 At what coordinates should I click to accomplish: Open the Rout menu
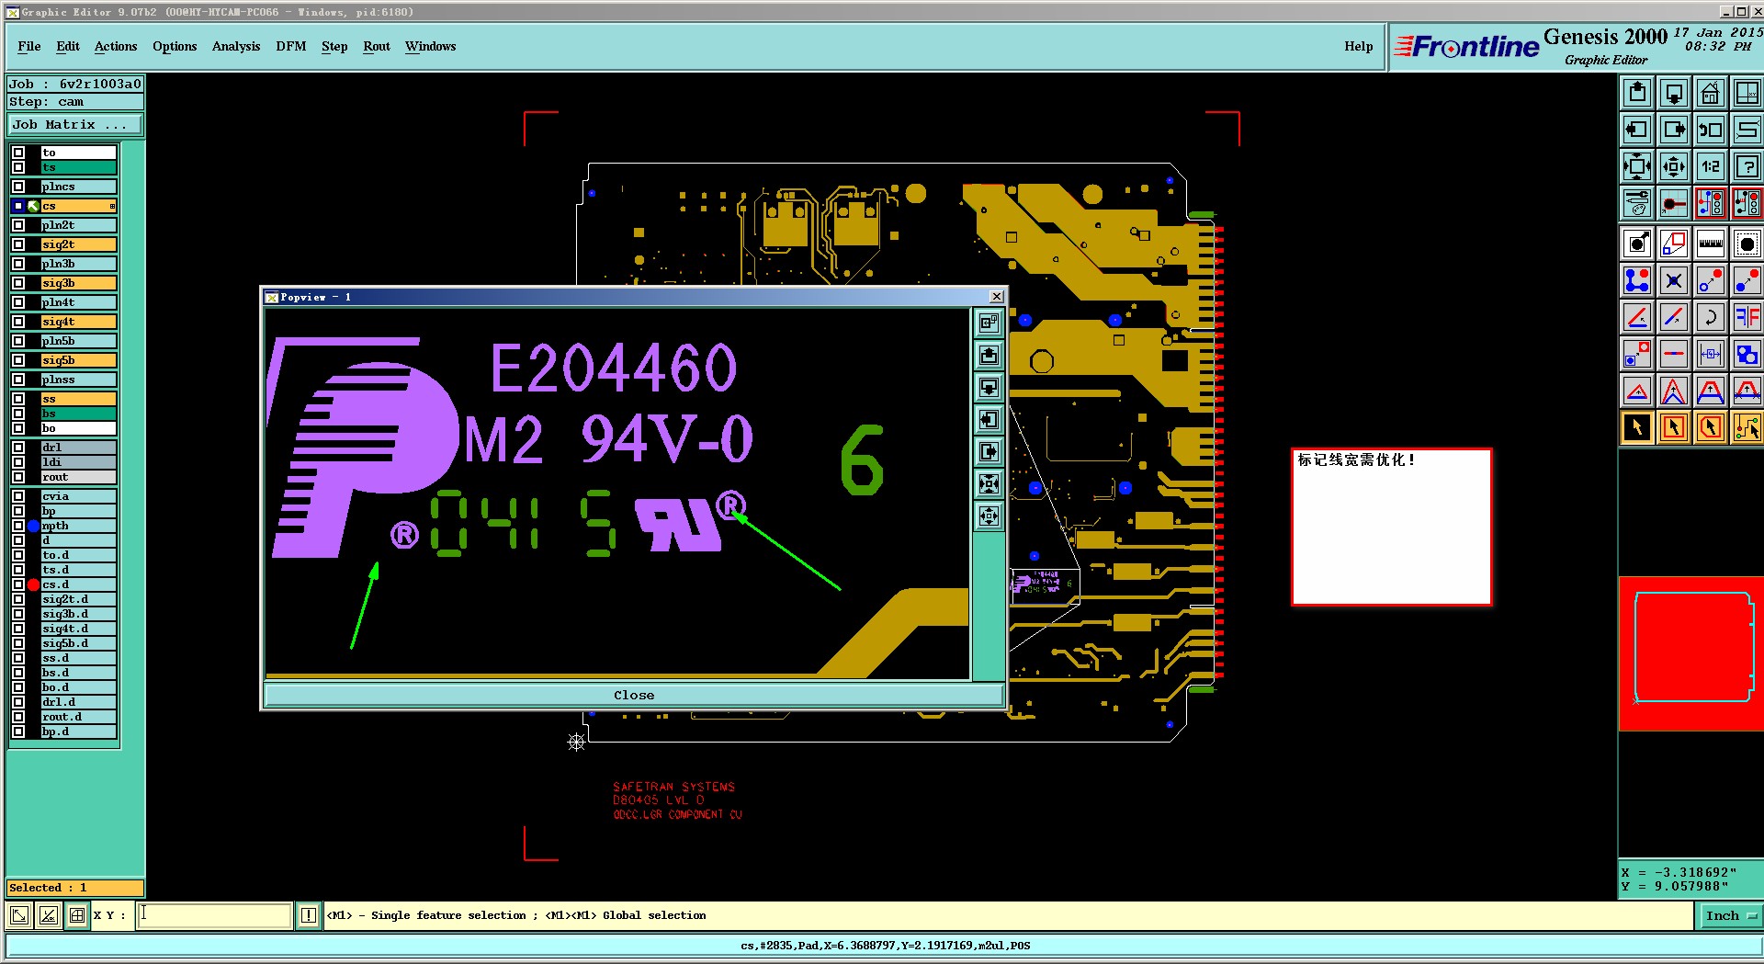377,46
